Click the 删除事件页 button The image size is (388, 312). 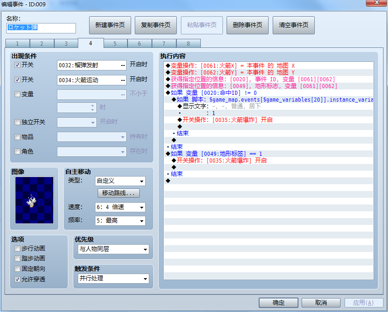tap(247, 25)
